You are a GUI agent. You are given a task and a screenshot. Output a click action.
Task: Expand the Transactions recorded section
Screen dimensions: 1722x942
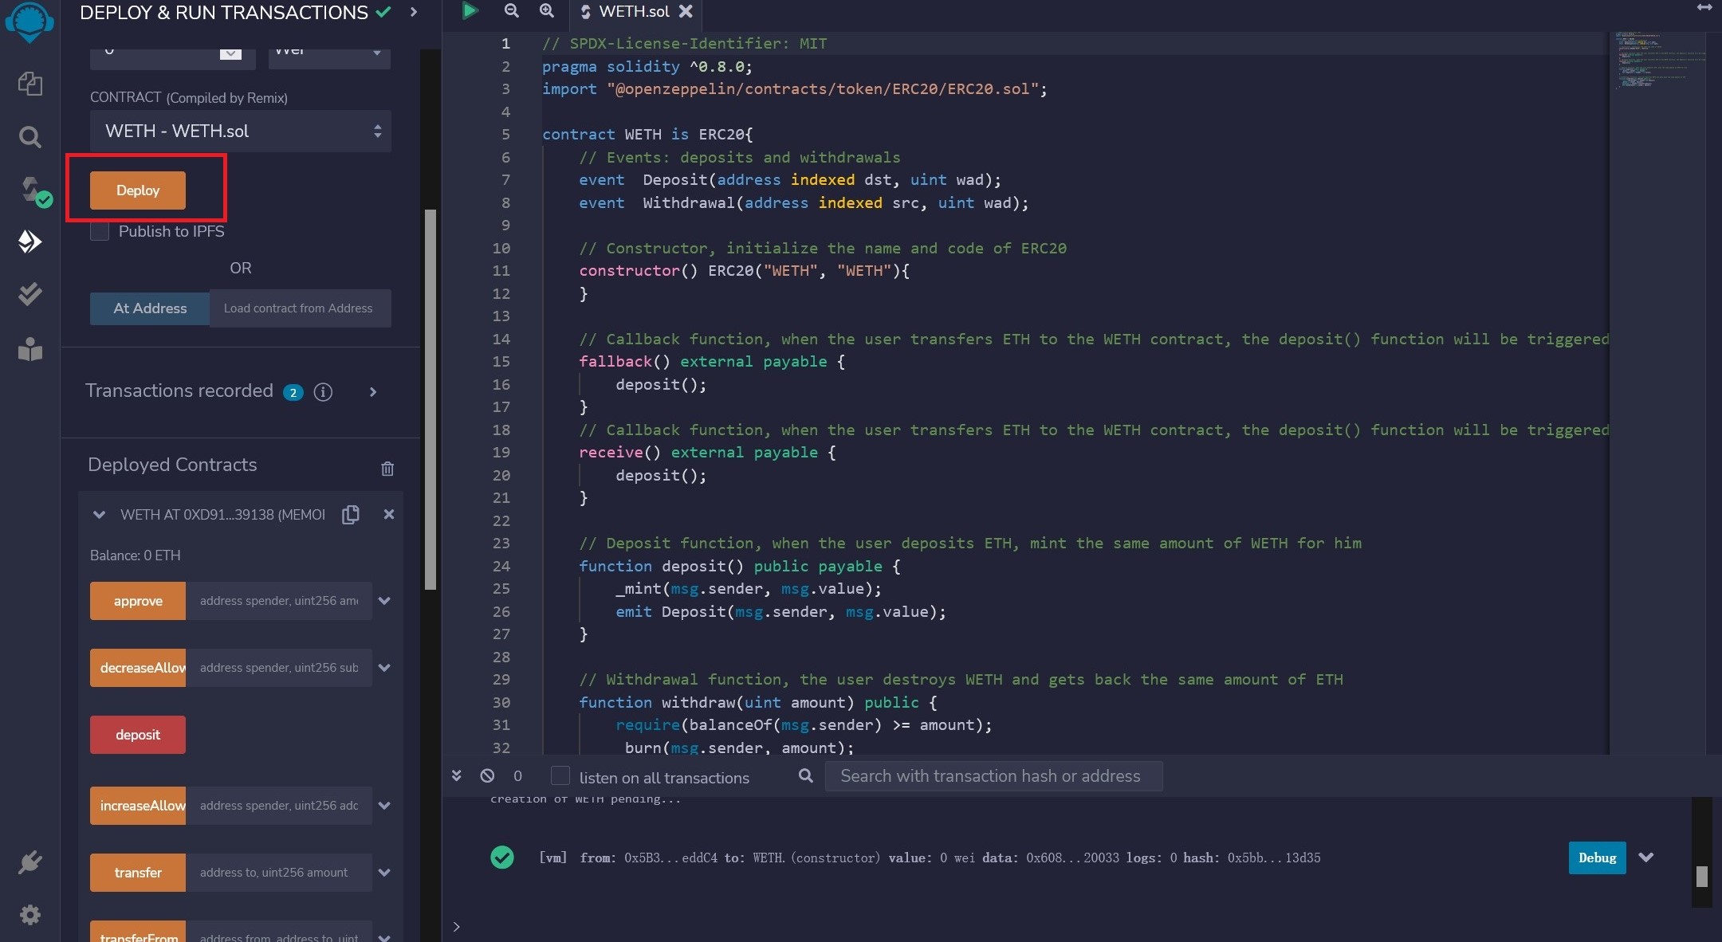(373, 392)
